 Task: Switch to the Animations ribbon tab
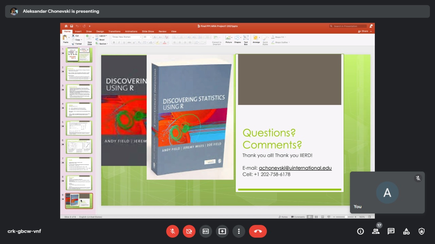131,32
